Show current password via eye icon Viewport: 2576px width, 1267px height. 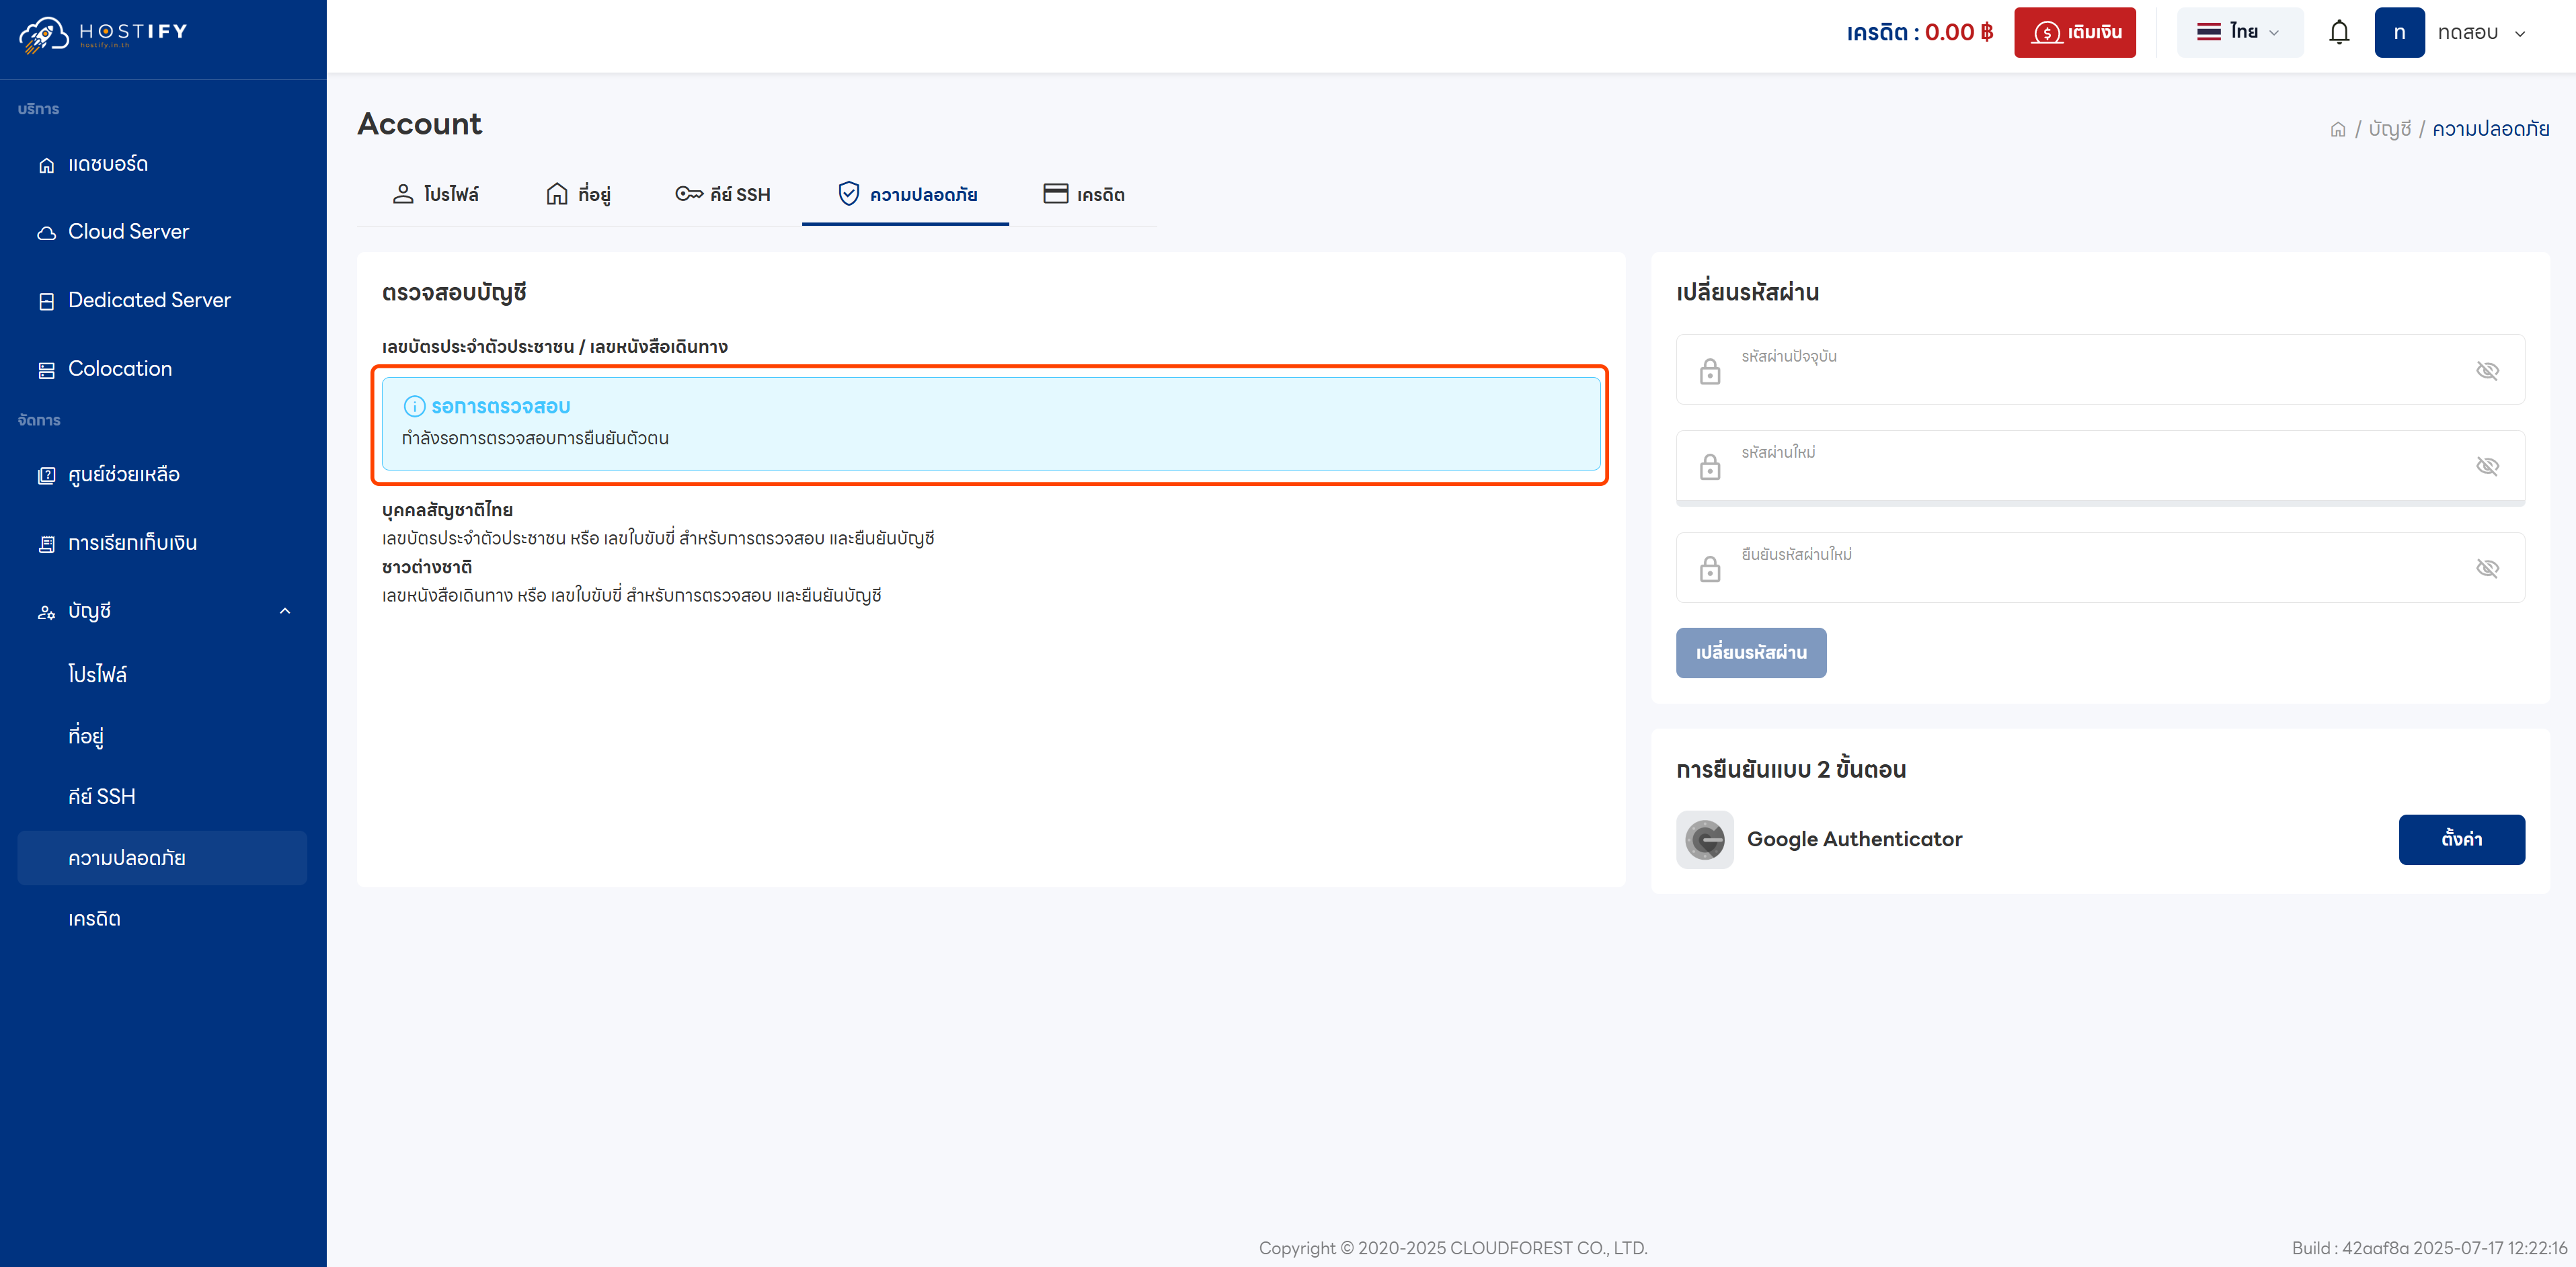2486,370
